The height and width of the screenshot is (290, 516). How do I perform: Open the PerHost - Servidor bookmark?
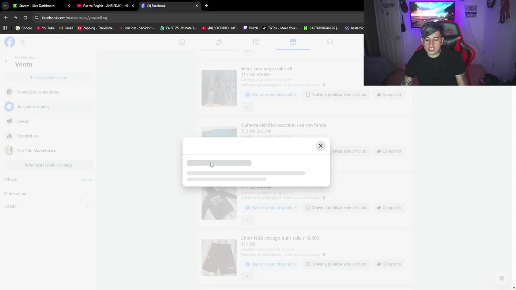pos(137,28)
